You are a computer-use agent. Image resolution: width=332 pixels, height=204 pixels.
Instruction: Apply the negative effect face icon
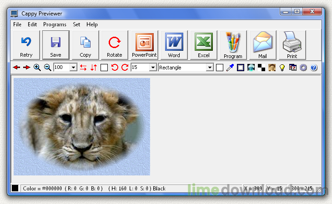[251, 68]
